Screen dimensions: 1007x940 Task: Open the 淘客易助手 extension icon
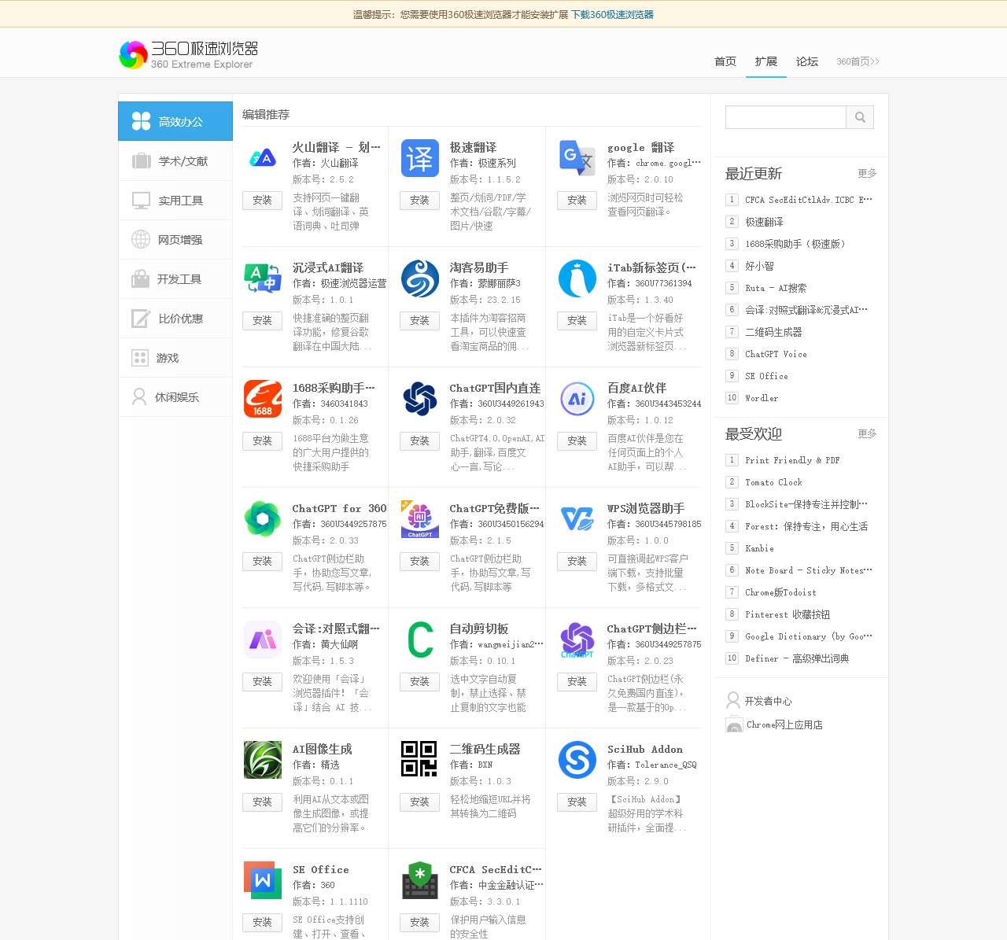click(420, 278)
